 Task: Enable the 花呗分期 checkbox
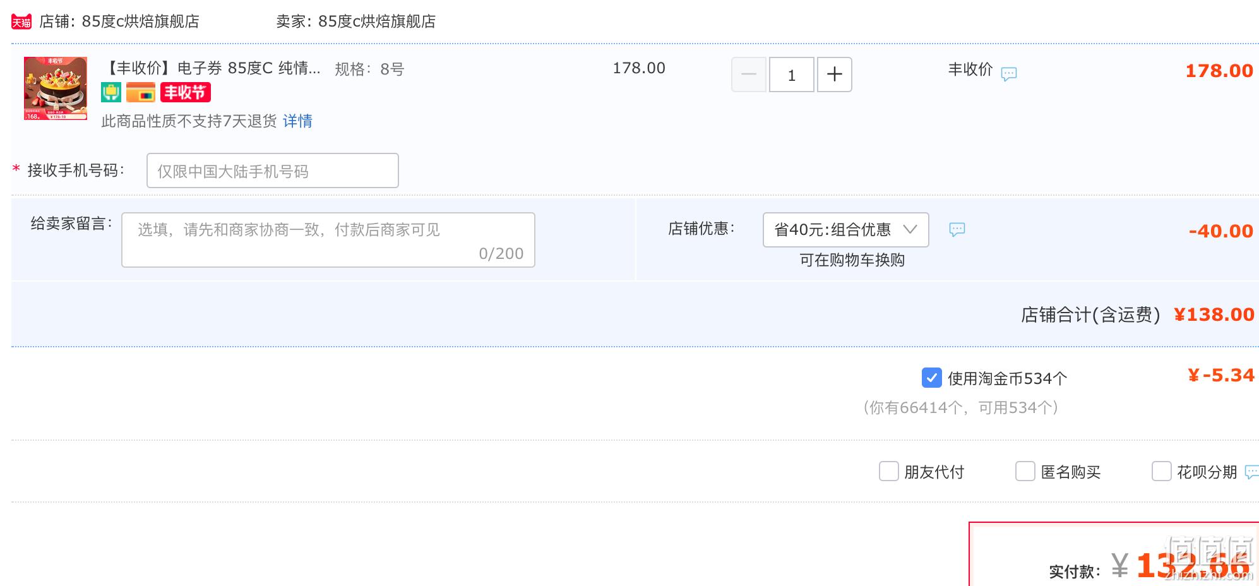click(x=1162, y=471)
